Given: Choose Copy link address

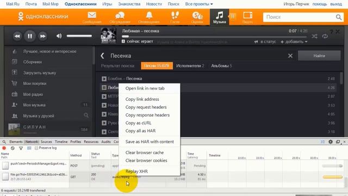Looking at the screenshot, I should [150, 99].
